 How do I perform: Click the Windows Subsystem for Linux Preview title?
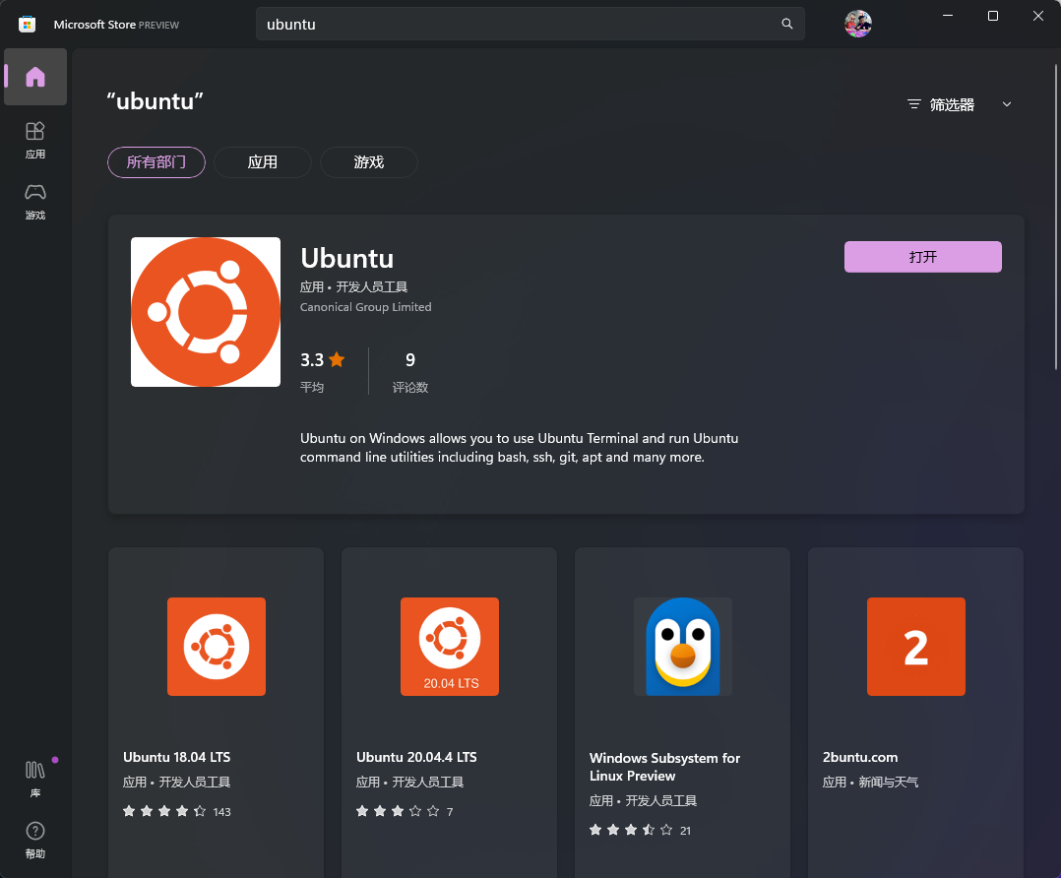click(x=664, y=767)
